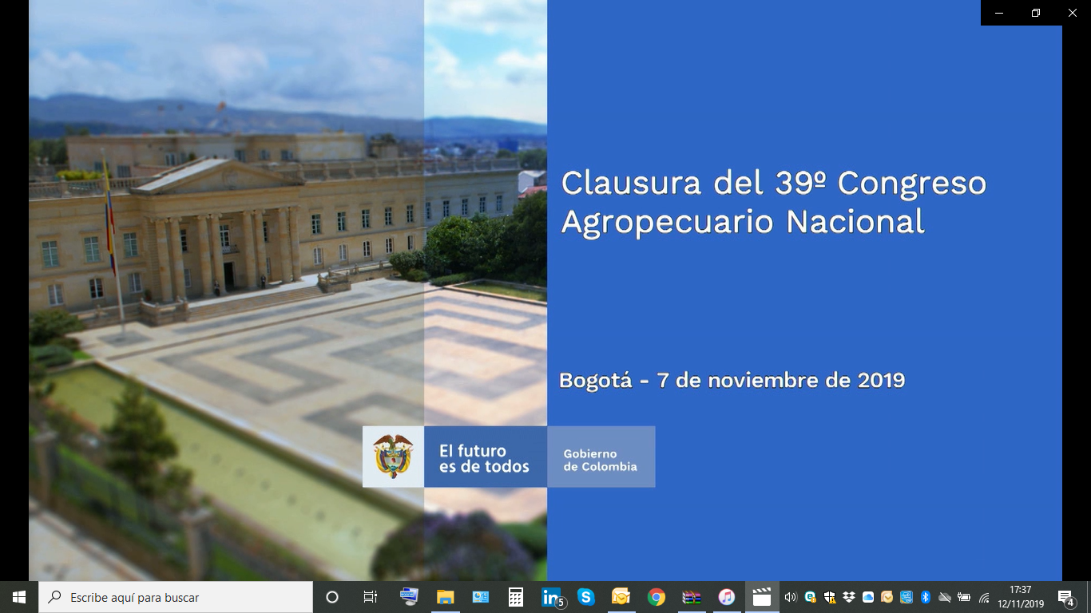Open the Windows Start menu
Screen dimensions: 1091x613
[x=19, y=597]
